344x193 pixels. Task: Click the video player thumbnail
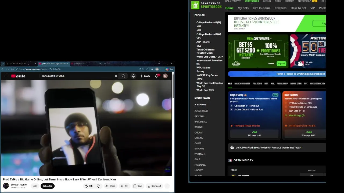(86, 128)
